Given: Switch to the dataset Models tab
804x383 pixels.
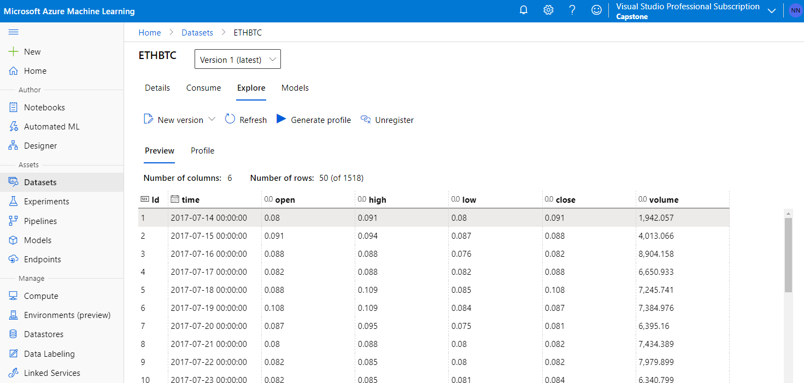Looking at the screenshot, I should (295, 88).
